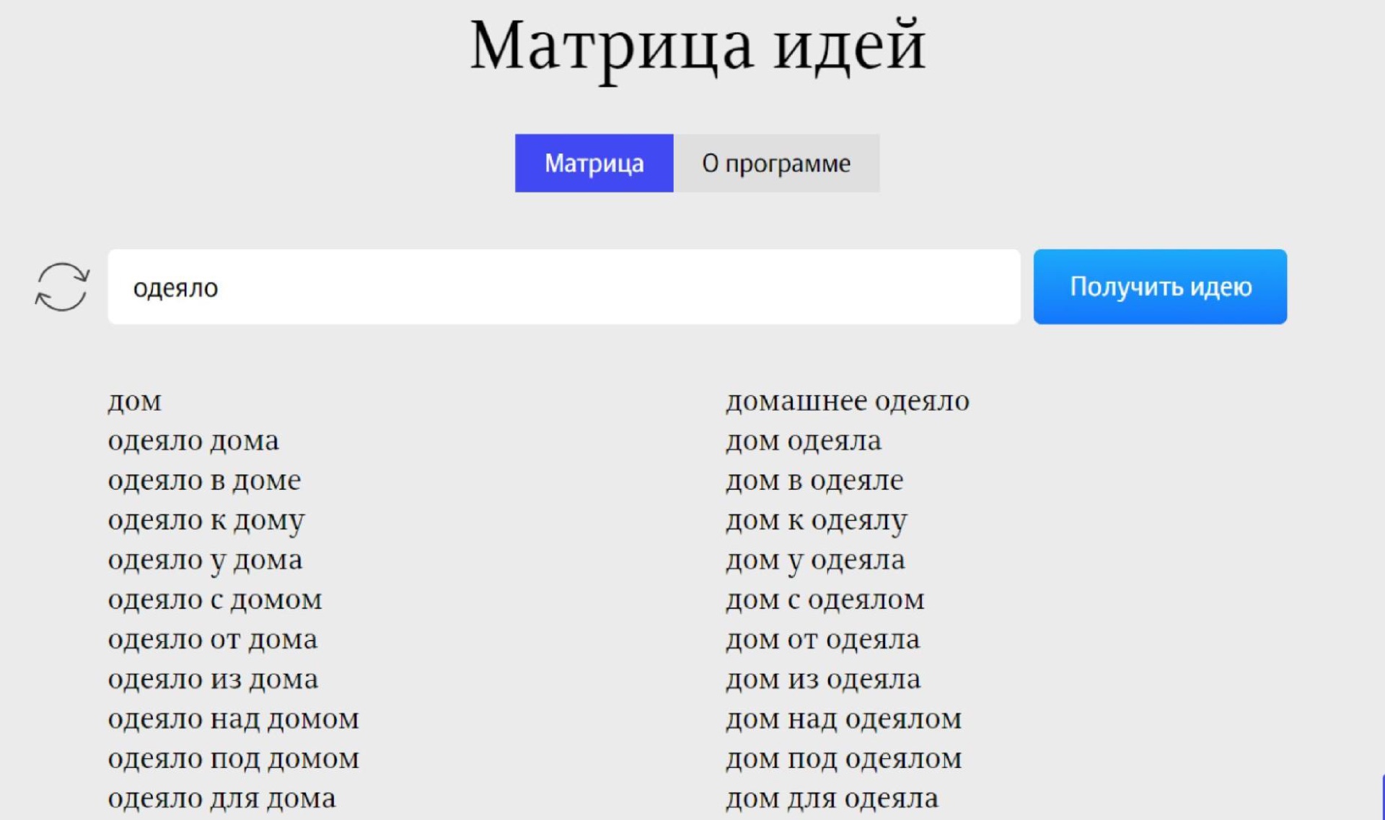This screenshot has width=1385, height=820.
Task: Click the idea одеяло для дома
Action: (x=221, y=798)
